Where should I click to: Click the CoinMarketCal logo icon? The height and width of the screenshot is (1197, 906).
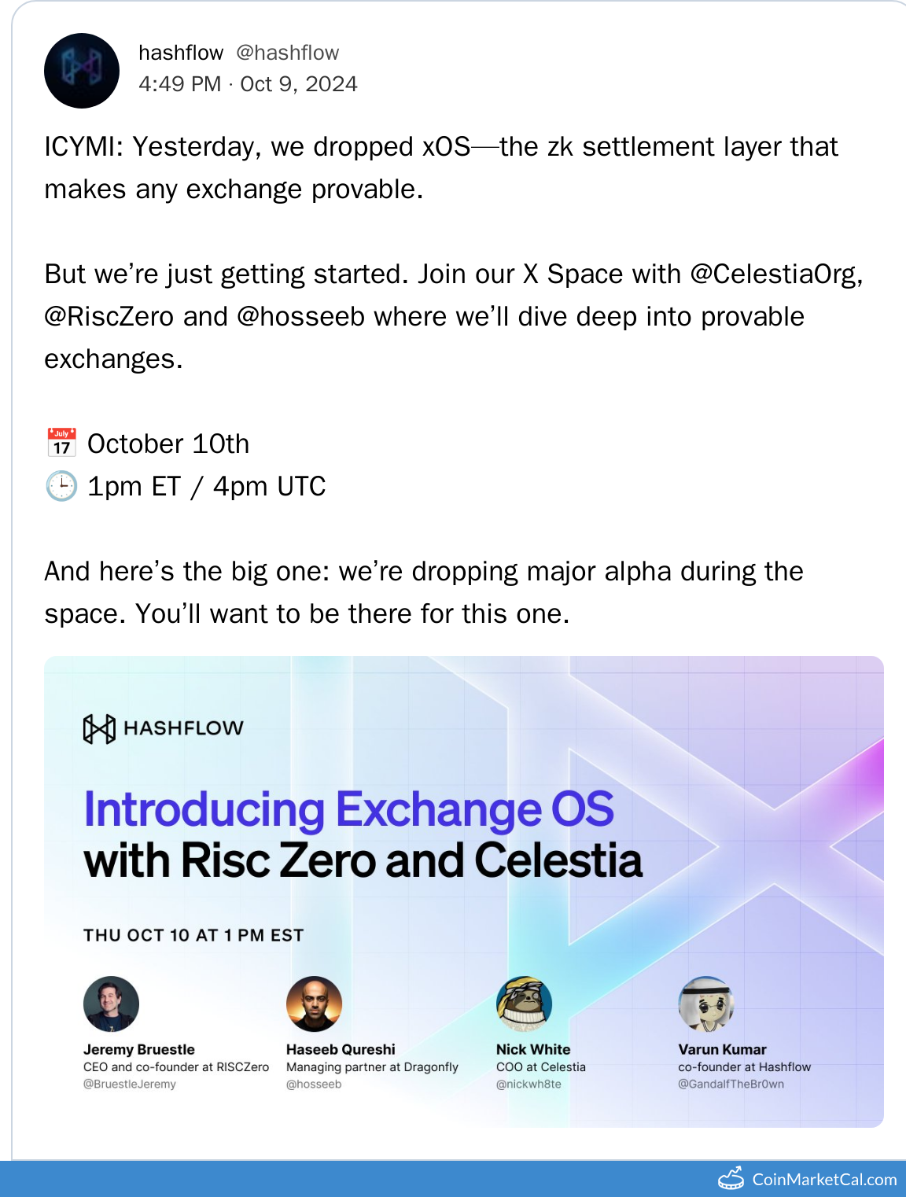[x=731, y=1178]
